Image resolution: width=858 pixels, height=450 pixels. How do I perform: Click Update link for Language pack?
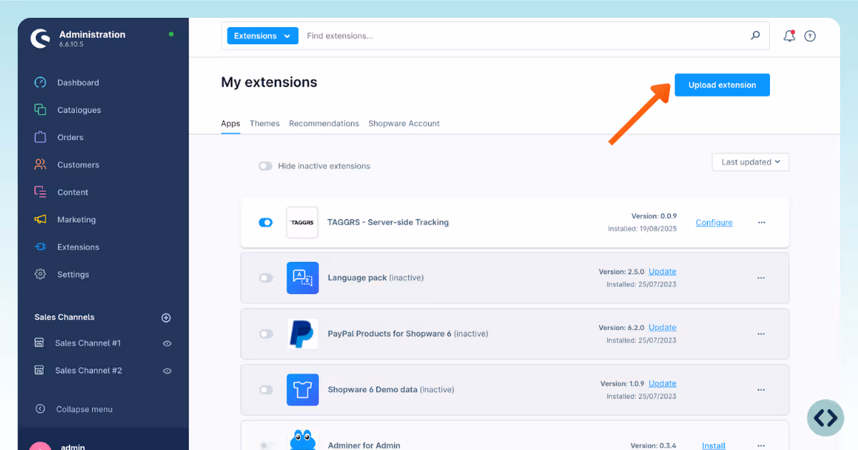662,271
